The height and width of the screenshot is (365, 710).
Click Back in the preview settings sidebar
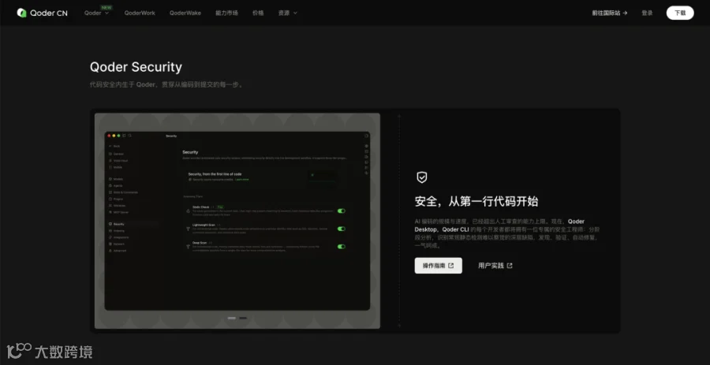(x=114, y=146)
